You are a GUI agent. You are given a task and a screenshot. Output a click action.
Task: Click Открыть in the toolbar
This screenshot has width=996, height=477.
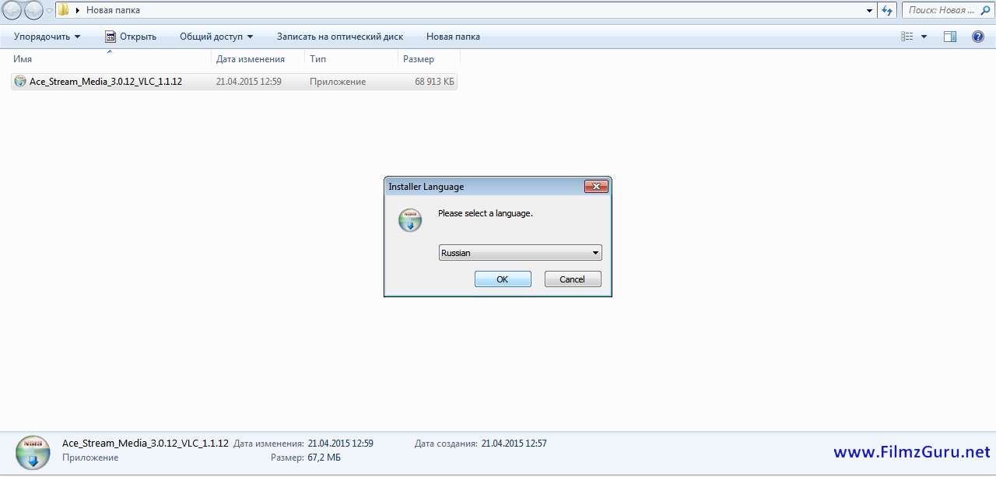[x=130, y=37]
